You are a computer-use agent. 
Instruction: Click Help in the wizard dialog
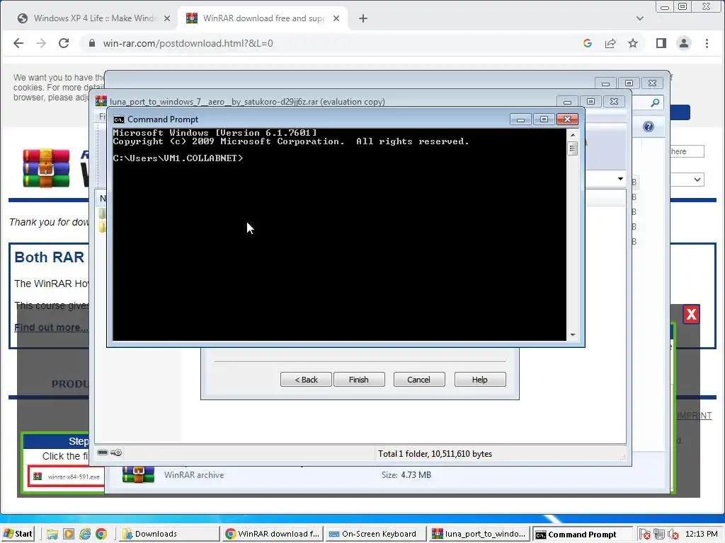click(x=480, y=380)
